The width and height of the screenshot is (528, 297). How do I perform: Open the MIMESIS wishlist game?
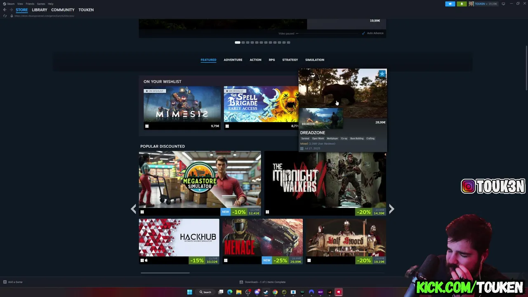[x=182, y=108]
